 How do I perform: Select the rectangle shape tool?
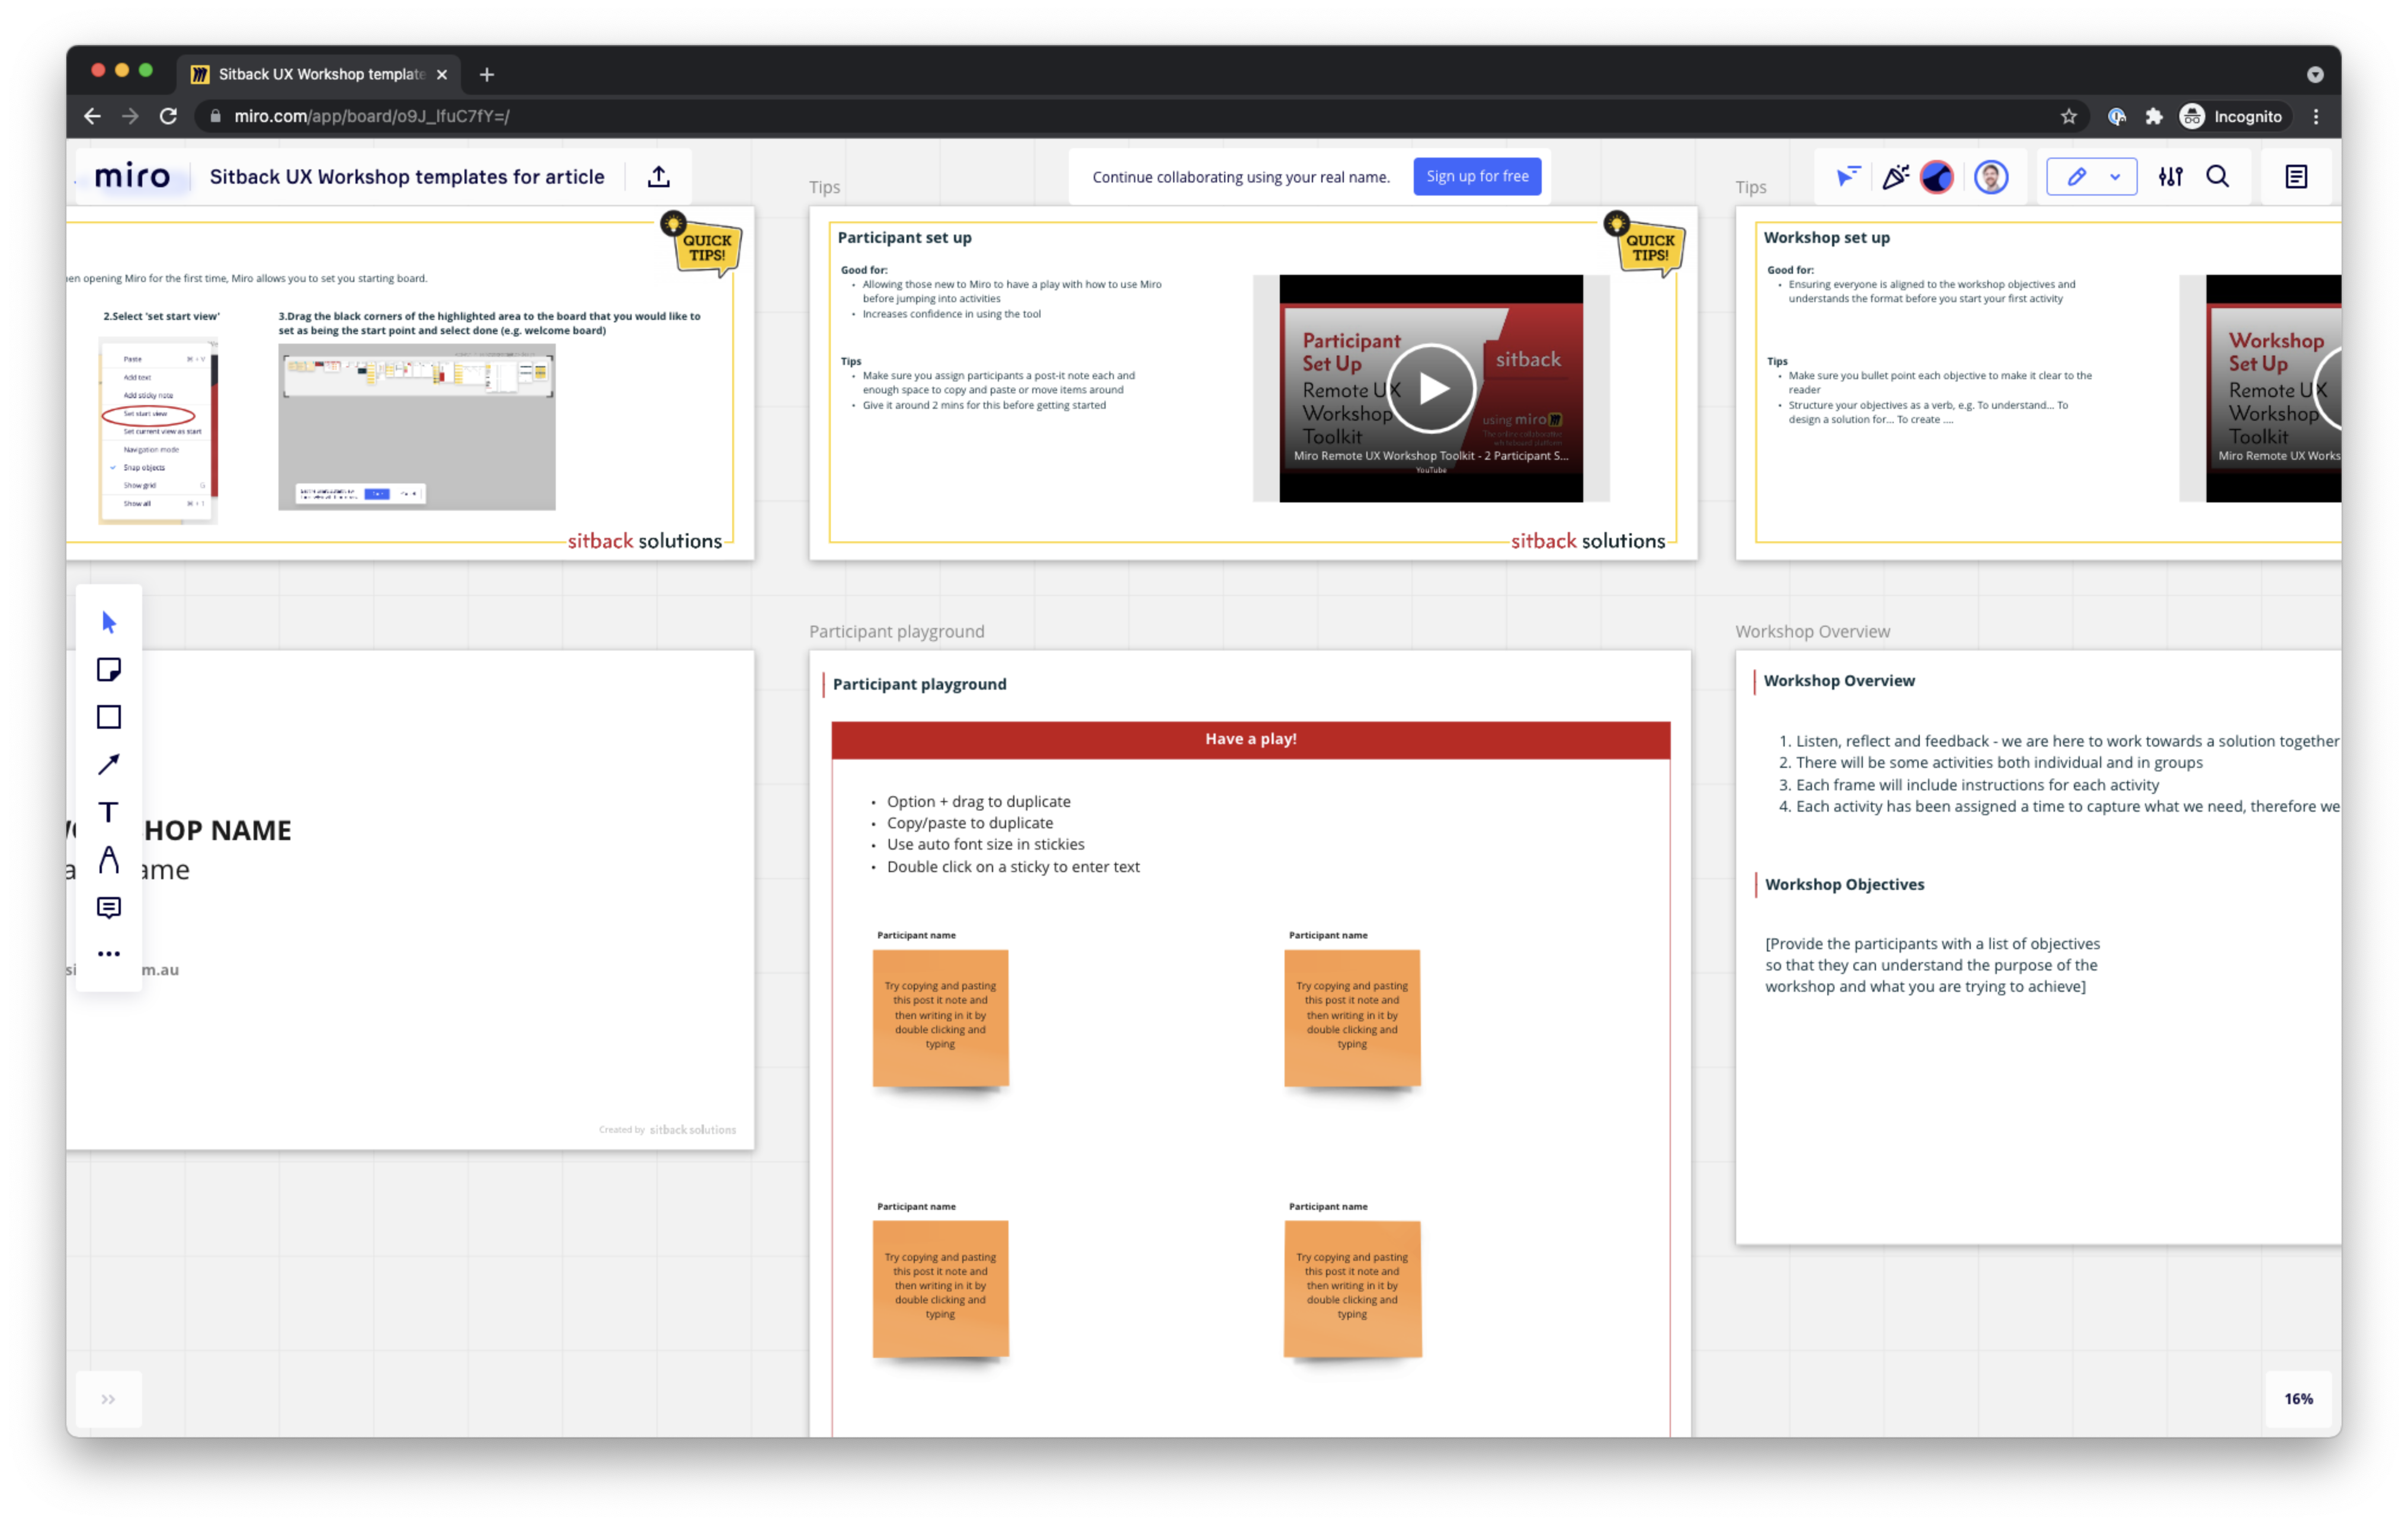pyautogui.click(x=109, y=717)
